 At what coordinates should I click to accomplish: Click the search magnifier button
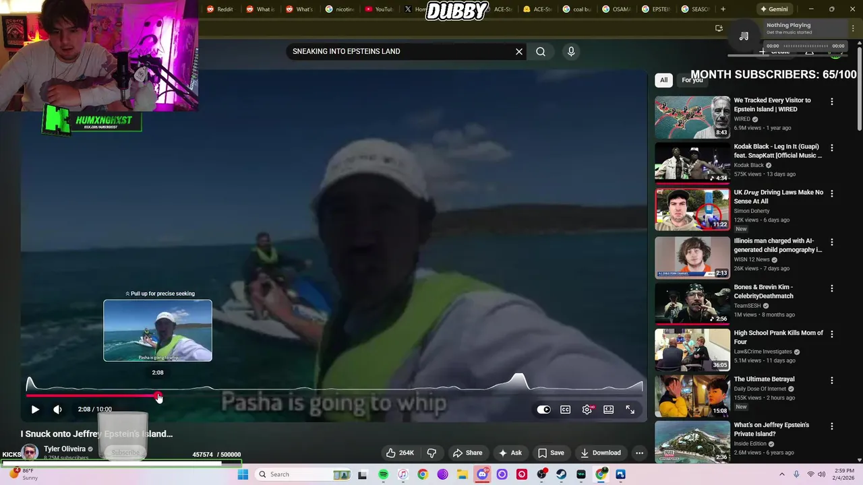tap(541, 51)
